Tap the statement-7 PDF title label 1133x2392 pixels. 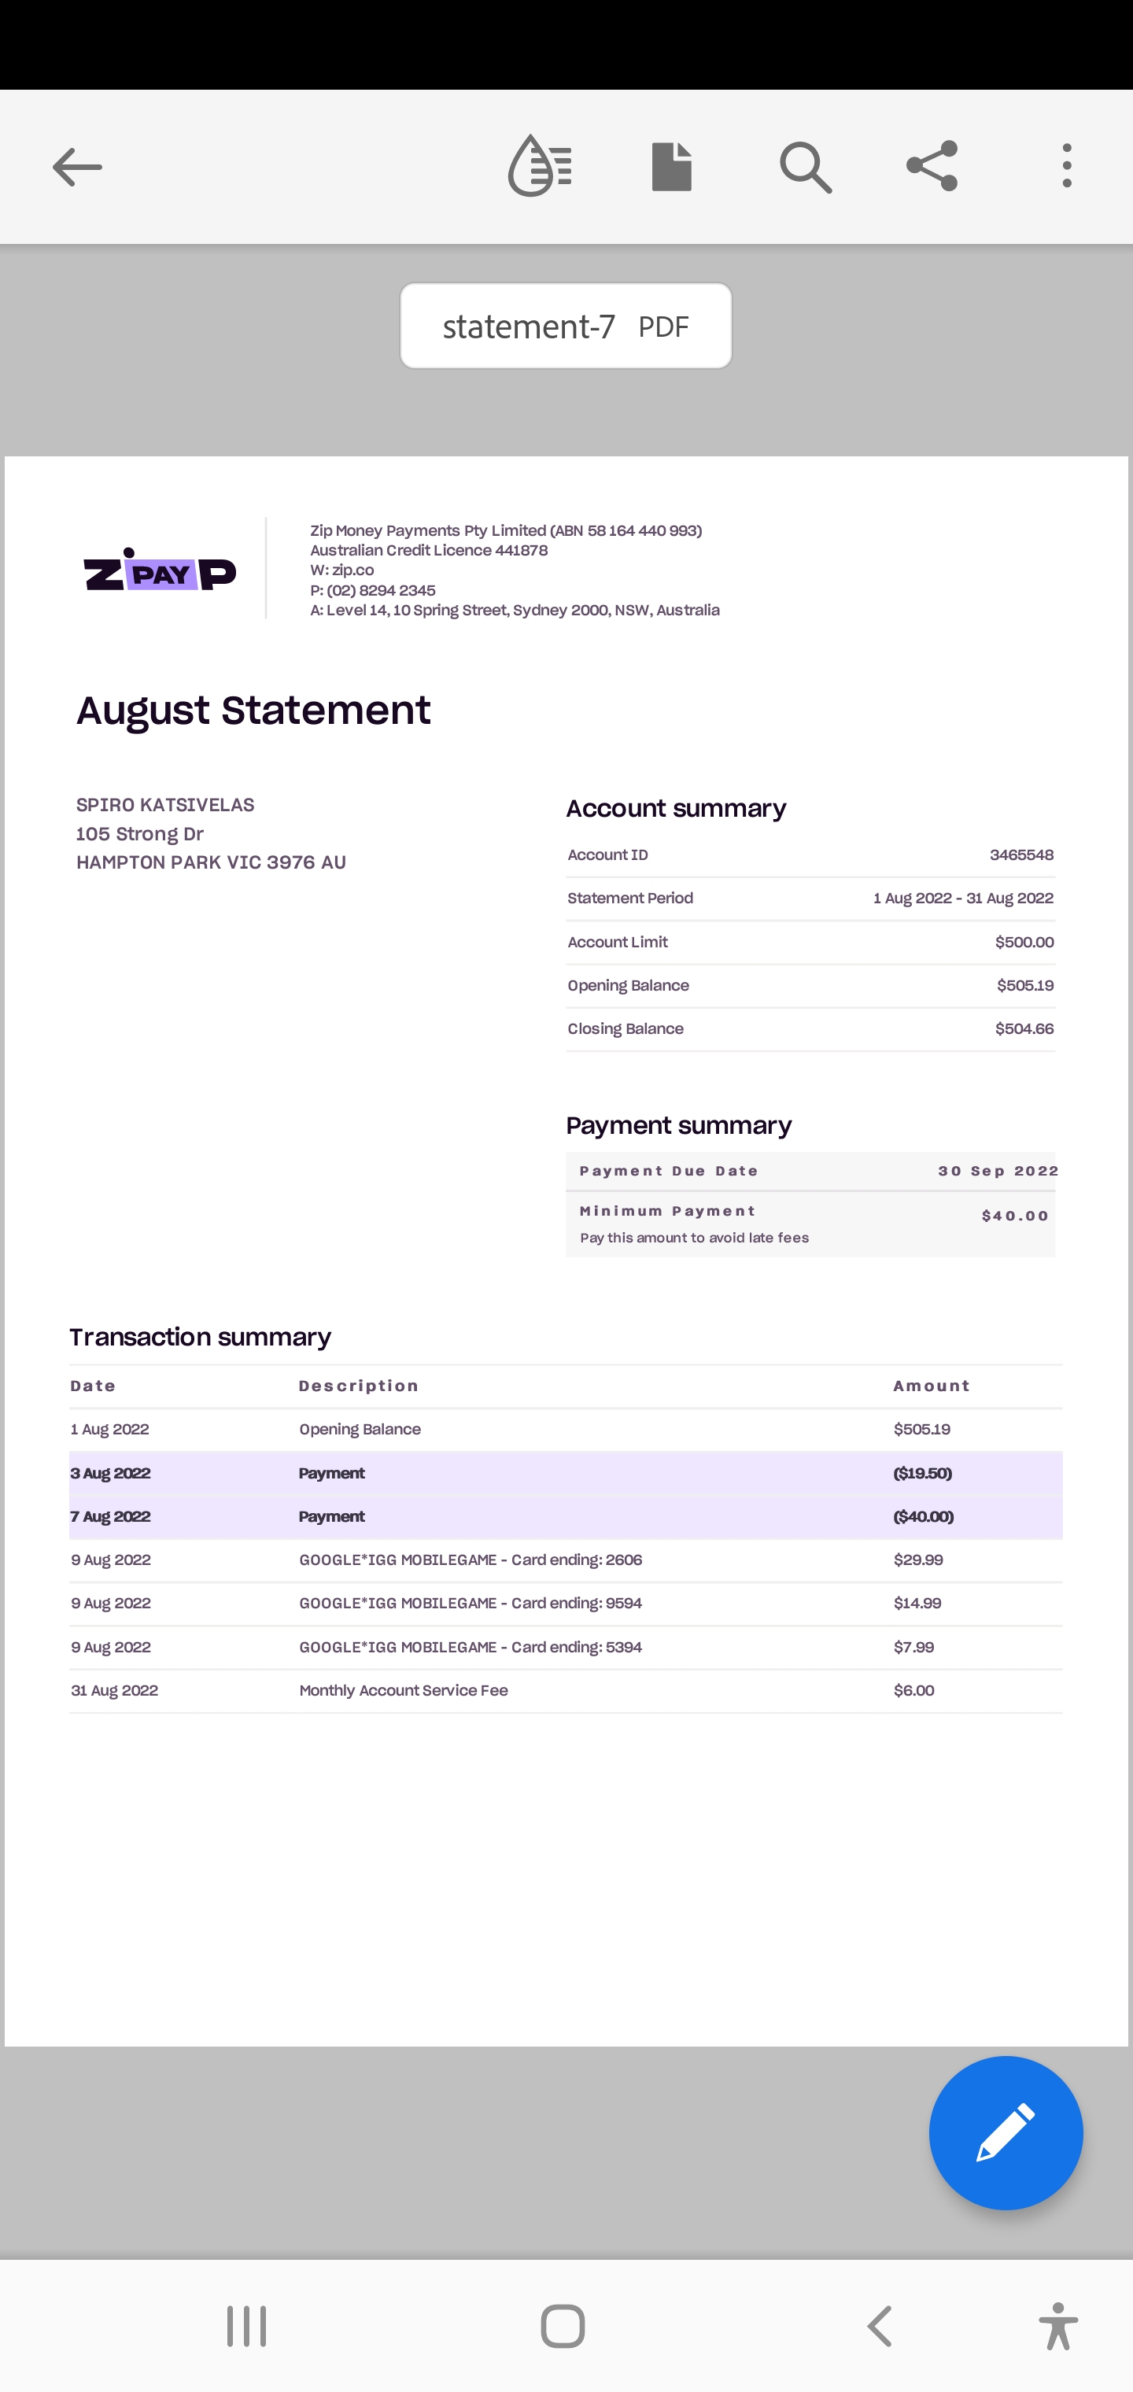pyautogui.click(x=566, y=326)
